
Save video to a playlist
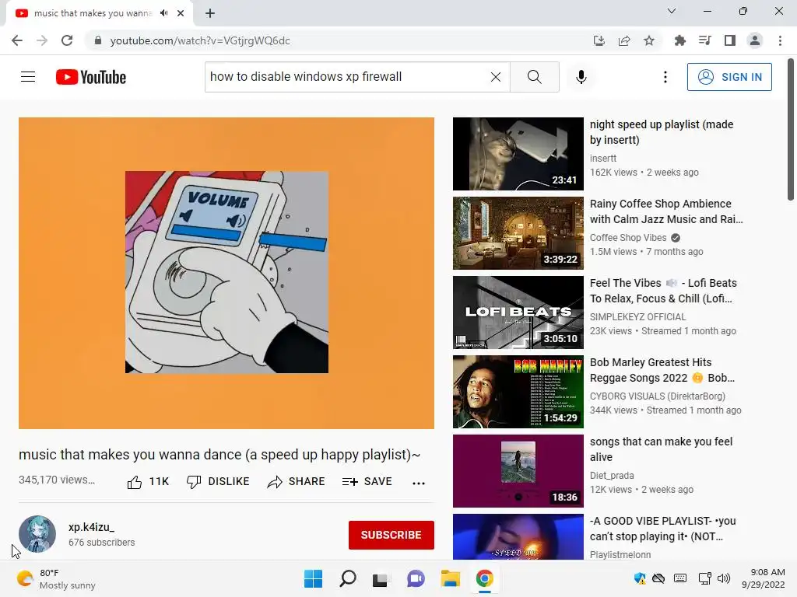367,482
